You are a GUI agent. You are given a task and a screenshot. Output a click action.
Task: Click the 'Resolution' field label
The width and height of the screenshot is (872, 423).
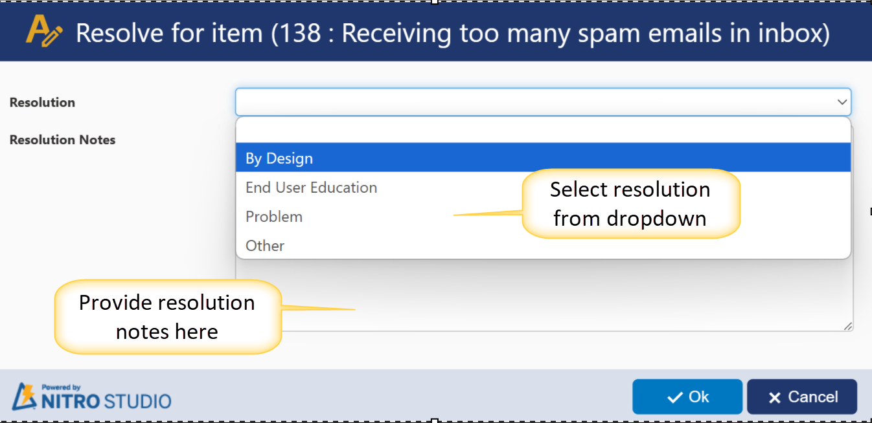pos(42,102)
